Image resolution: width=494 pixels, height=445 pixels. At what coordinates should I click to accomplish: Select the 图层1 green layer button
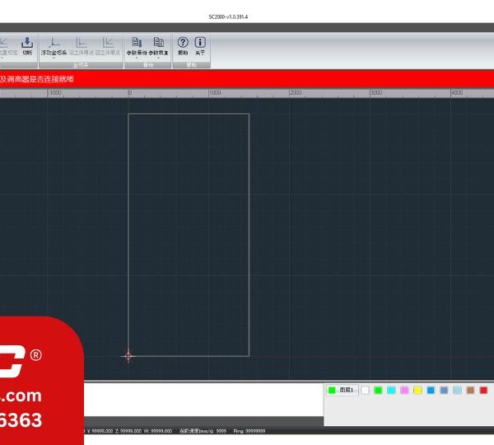[x=342, y=390]
